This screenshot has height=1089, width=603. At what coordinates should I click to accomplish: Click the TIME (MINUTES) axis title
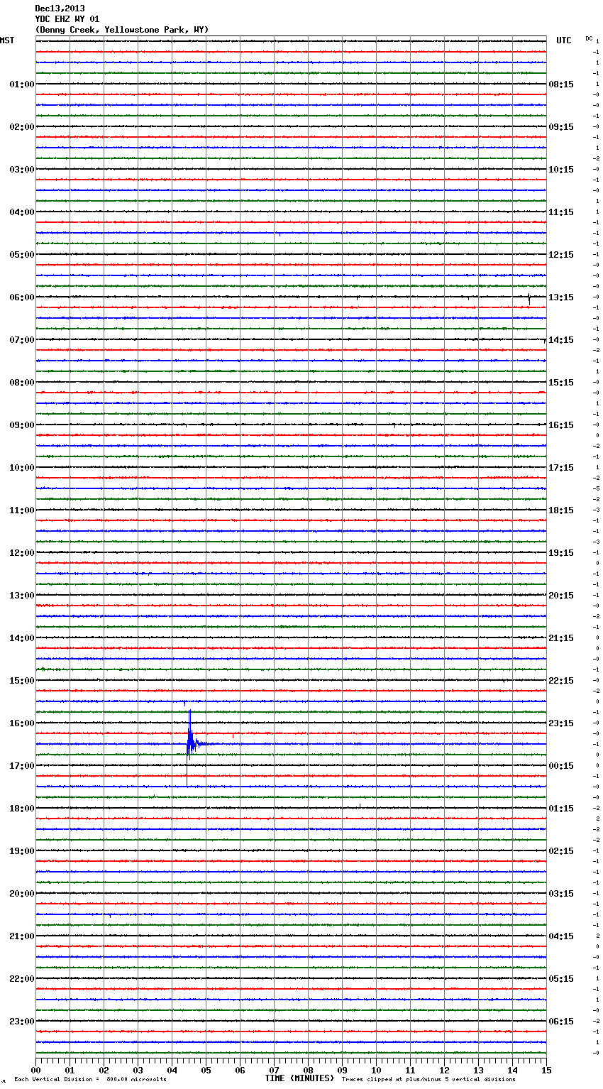tap(299, 1078)
